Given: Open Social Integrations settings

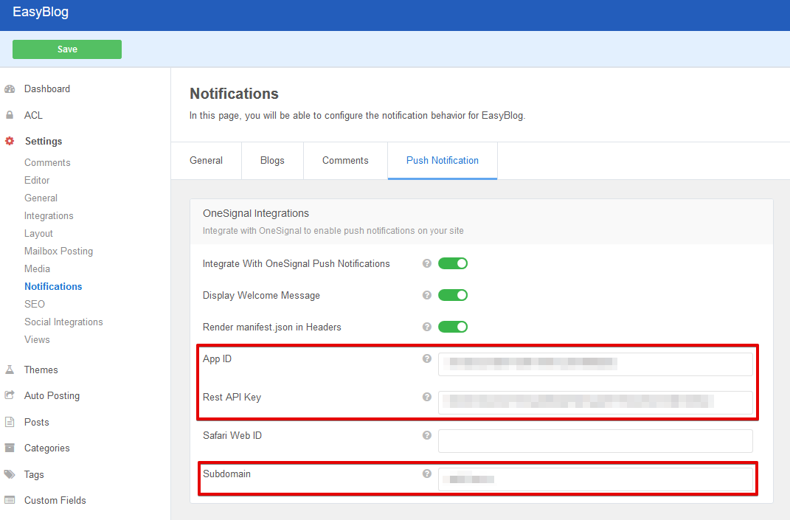Looking at the screenshot, I should tap(63, 322).
